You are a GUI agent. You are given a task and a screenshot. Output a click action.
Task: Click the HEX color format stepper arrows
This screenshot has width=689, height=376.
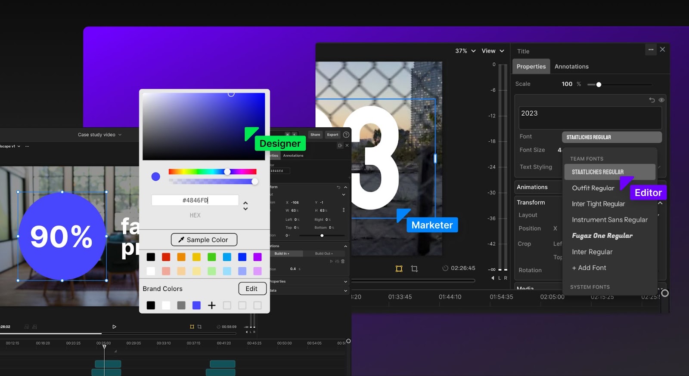tap(245, 206)
